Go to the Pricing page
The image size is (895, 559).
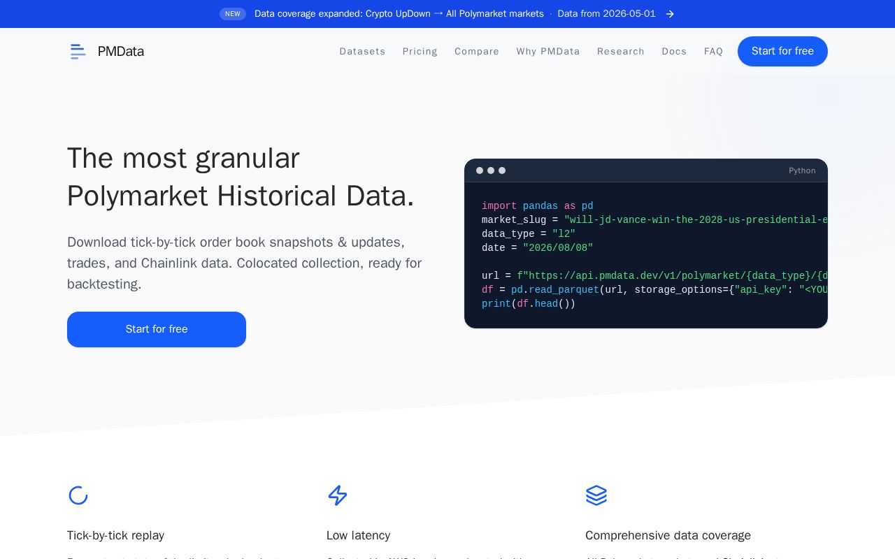(x=420, y=51)
